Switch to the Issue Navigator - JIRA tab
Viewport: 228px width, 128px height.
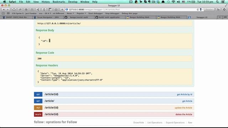coord(48,17)
